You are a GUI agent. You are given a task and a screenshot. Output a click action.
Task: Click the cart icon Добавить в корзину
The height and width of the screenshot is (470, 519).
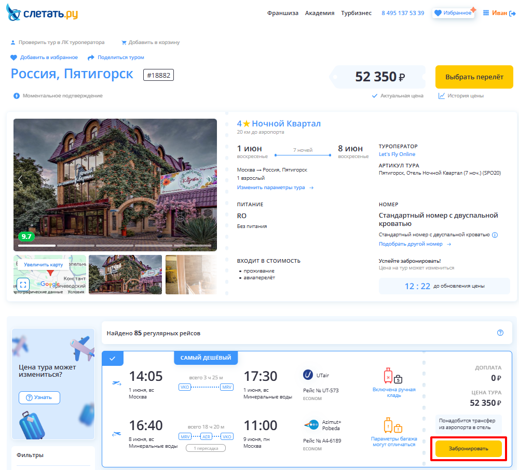pos(124,42)
